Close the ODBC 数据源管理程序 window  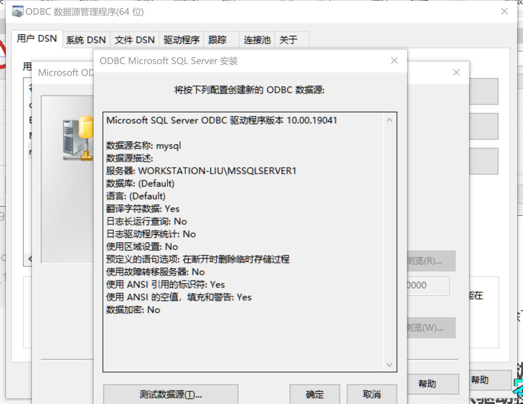(x=505, y=12)
